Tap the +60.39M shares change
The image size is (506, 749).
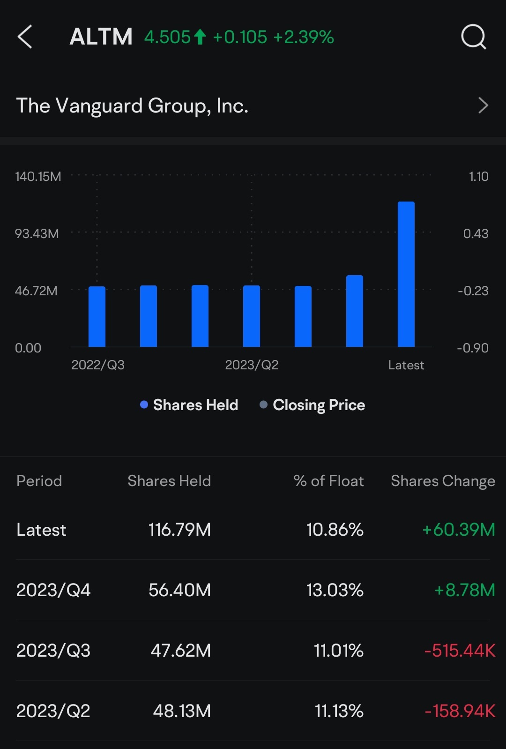pos(459,530)
